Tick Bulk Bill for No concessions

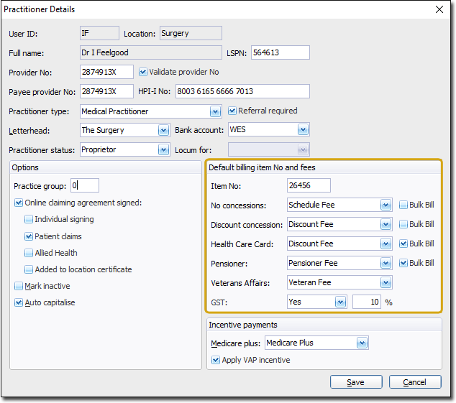[403, 205]
